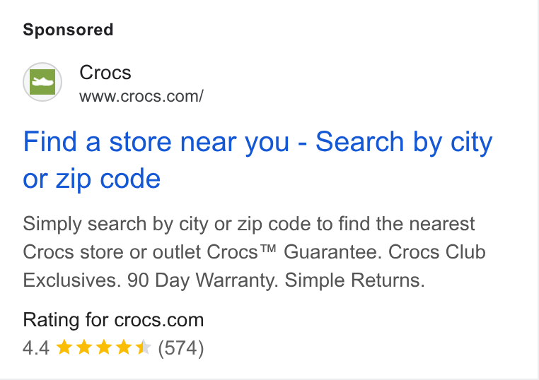Image resolution: width=539 pixels, height=380 pixels.
Task: Click the first gold rating star
Action: (x=64, y=347)
